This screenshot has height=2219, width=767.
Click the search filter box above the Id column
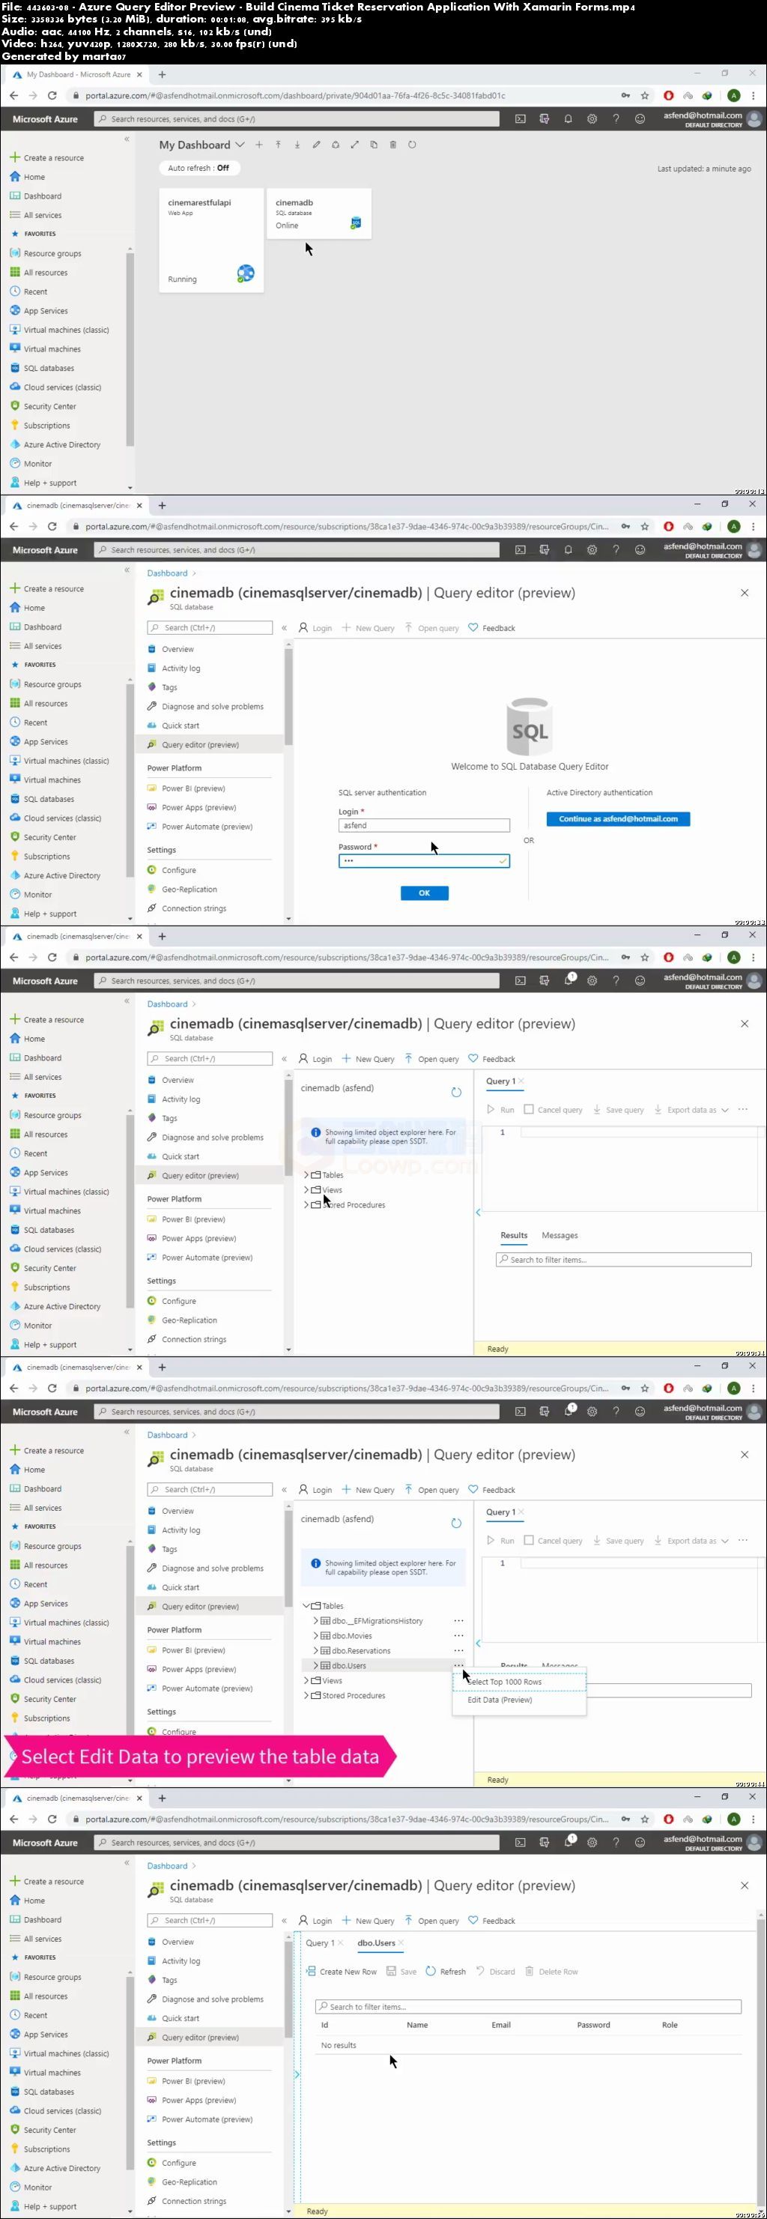(528, 2006)
